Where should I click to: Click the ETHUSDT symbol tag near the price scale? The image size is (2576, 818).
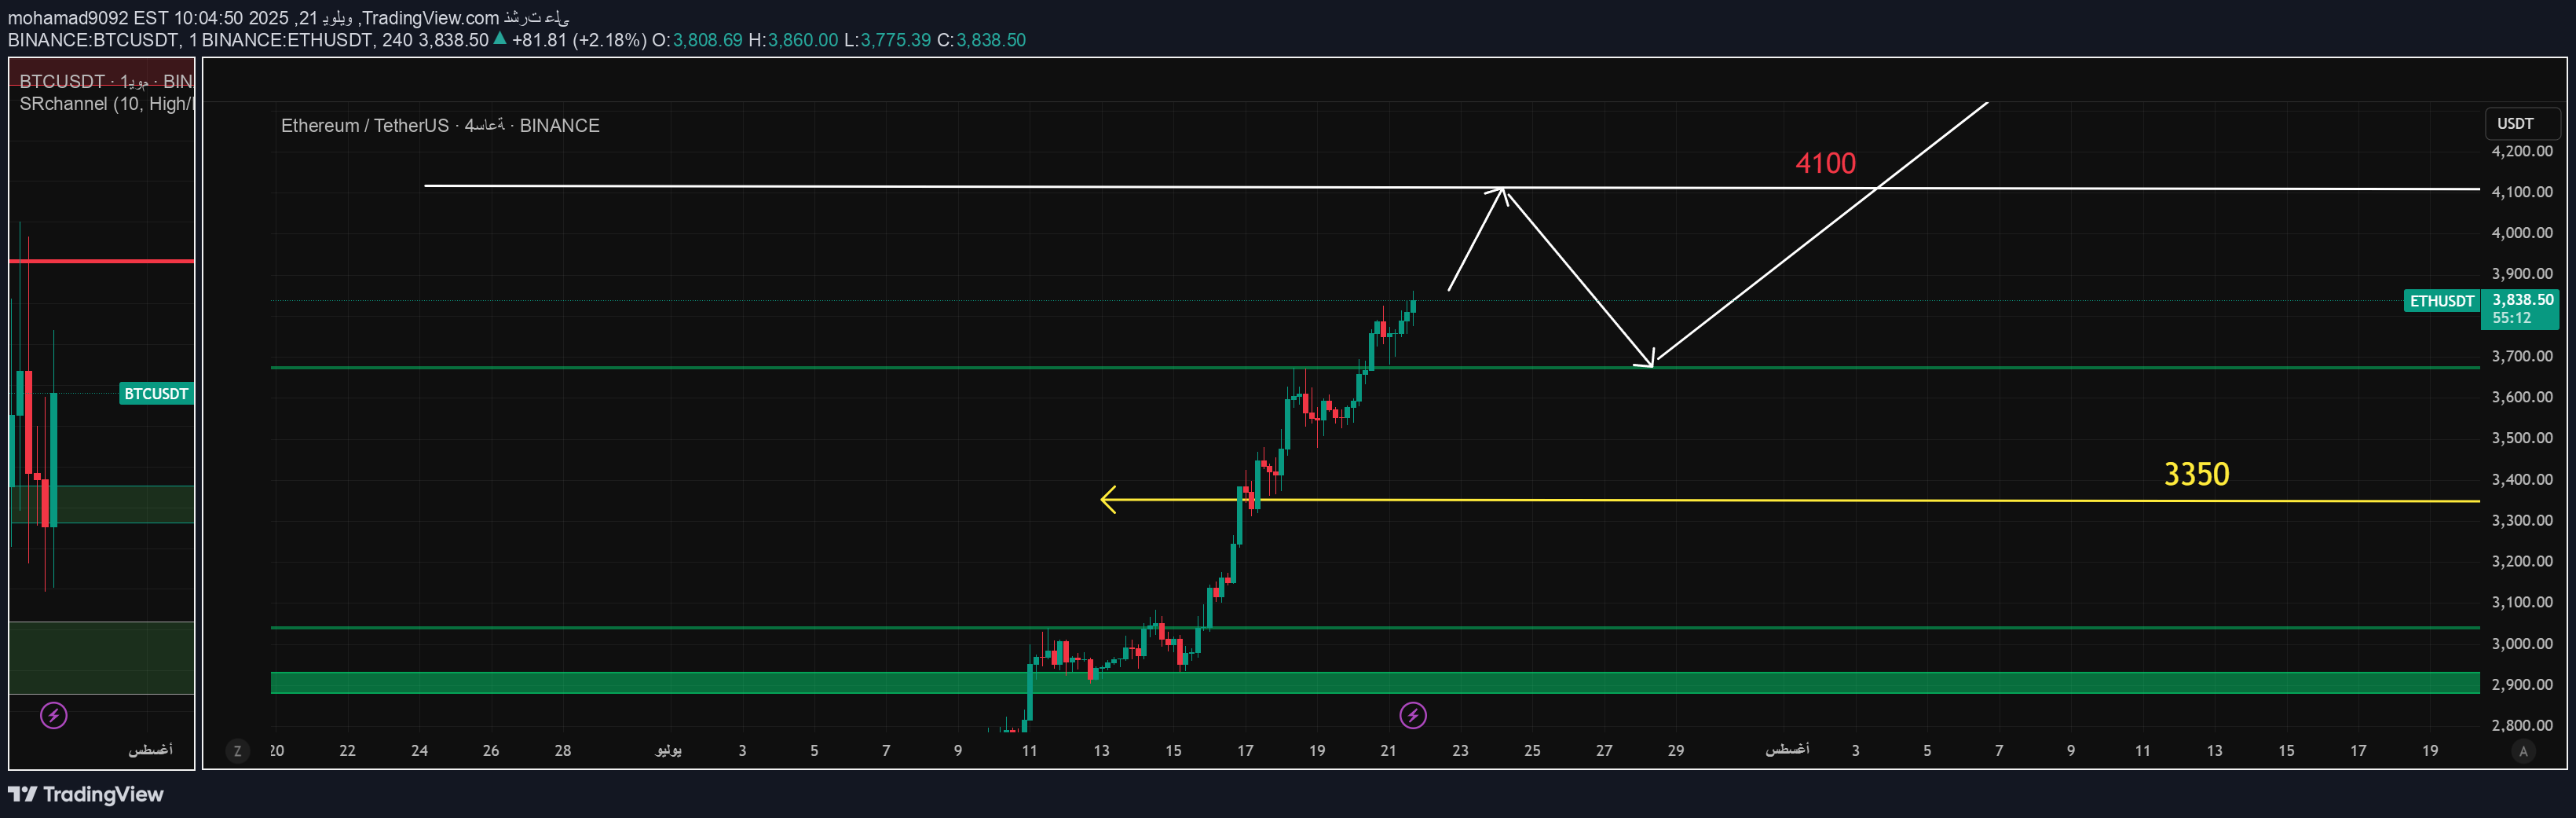point(2441,301)
